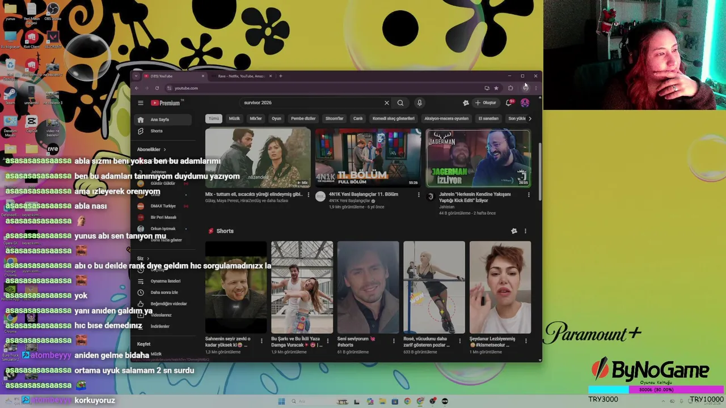The image size is (726, 408).
Task: Clear the 'survivor 2026' search text
Action: coord(387,103)
